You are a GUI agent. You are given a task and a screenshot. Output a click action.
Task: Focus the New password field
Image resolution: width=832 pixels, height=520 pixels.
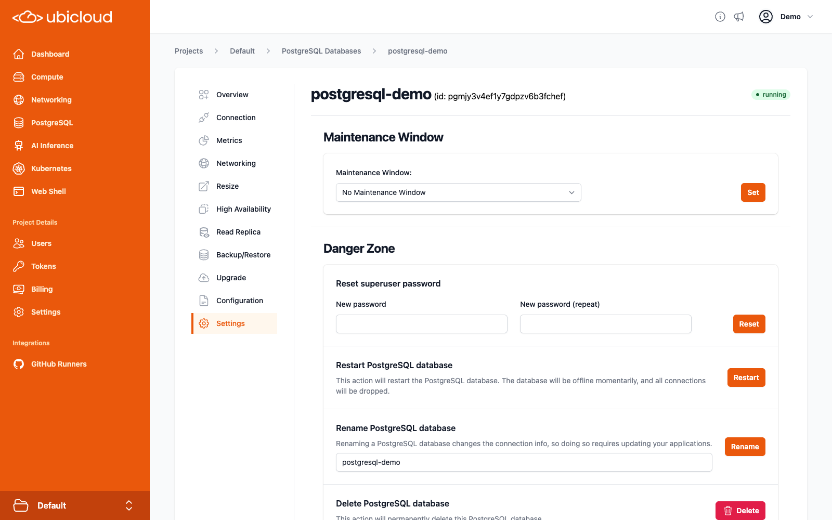click(x=422, y=324)
